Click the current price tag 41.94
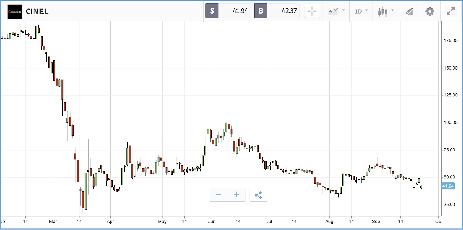The image size is (463, 230). 448,186
